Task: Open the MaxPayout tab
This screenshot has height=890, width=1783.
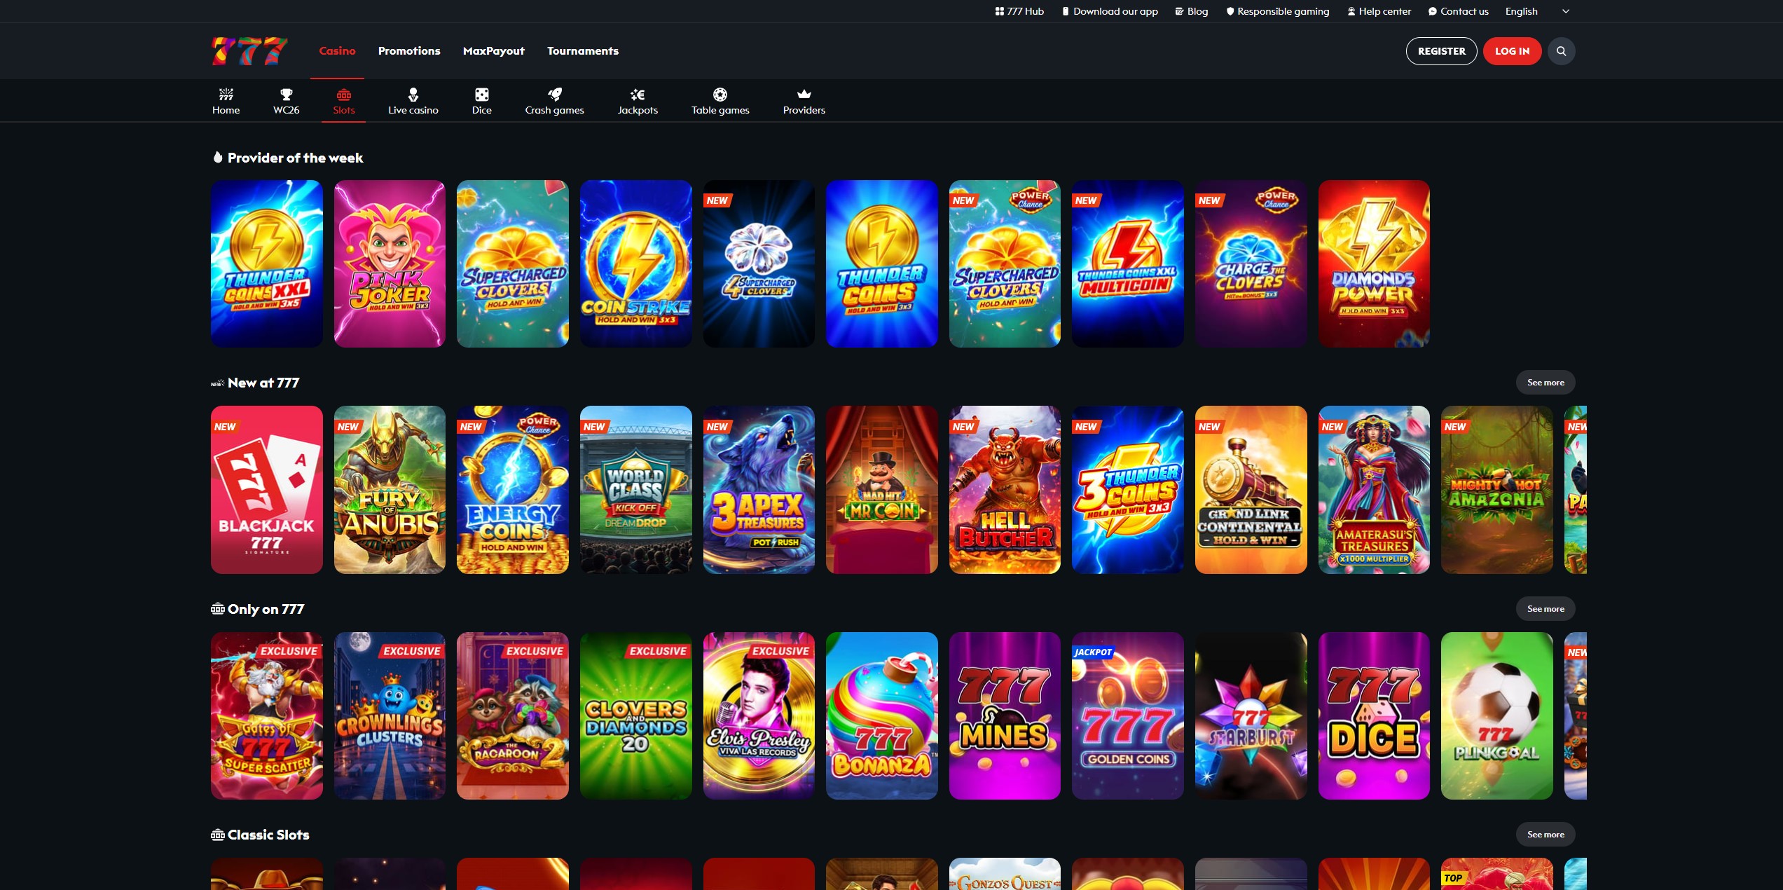Action: click(494, 51)
